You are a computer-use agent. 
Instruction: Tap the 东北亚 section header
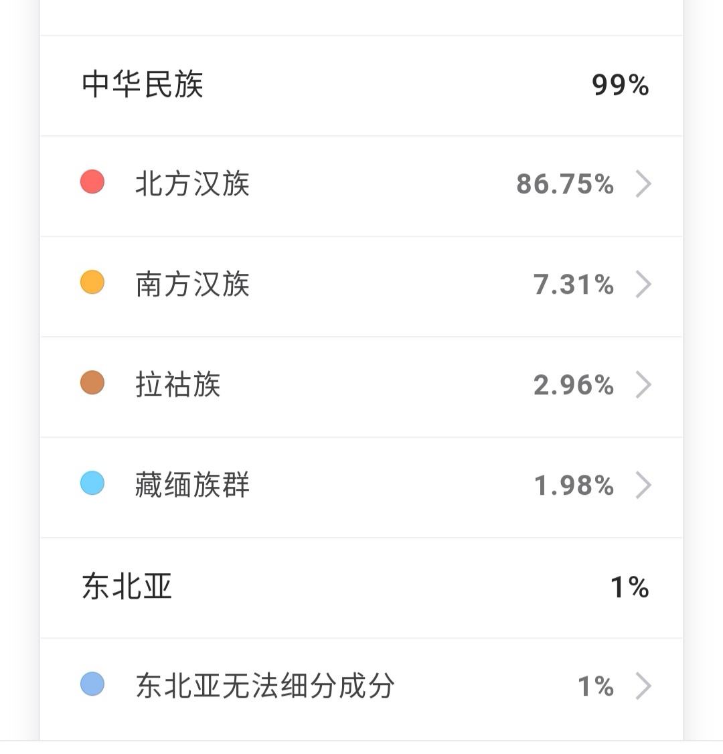click(x=361, y=588)
